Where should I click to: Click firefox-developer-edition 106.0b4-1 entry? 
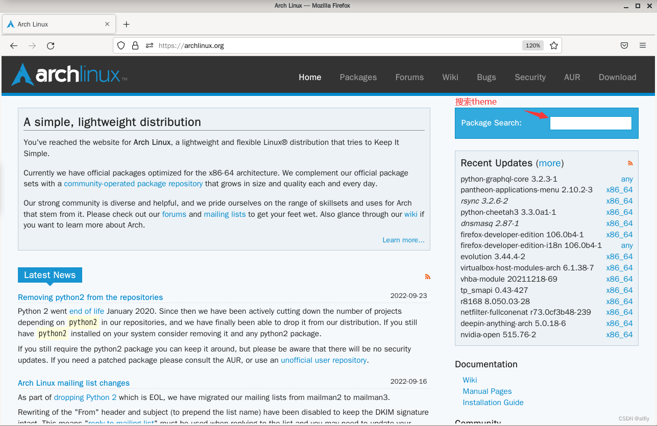(x=522, y=235)
